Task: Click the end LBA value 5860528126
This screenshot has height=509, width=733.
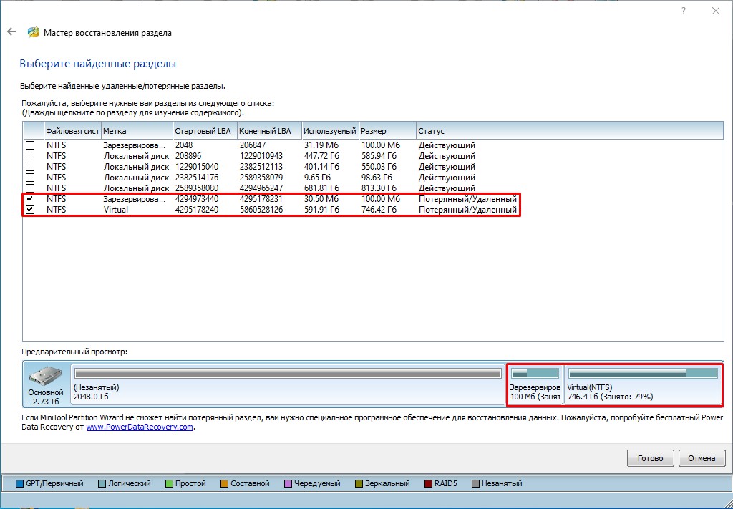Action: (x=261, y=210)
